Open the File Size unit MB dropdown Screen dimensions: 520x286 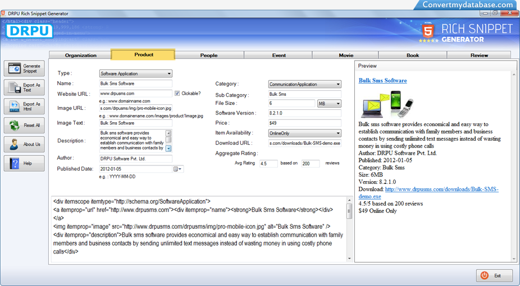click(329, 104)
